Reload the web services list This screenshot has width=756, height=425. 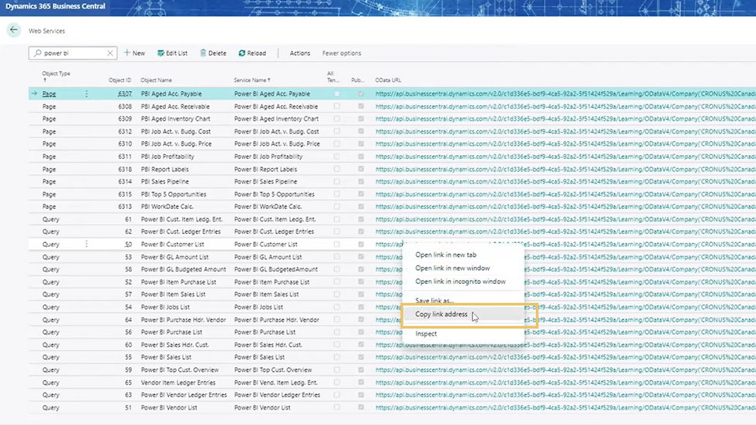pos(252,53)
